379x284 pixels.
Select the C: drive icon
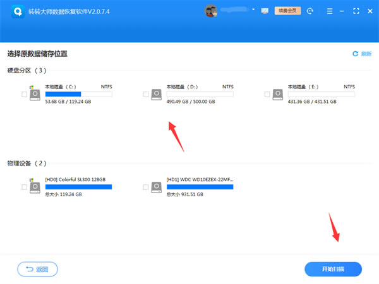coord(35,93)
